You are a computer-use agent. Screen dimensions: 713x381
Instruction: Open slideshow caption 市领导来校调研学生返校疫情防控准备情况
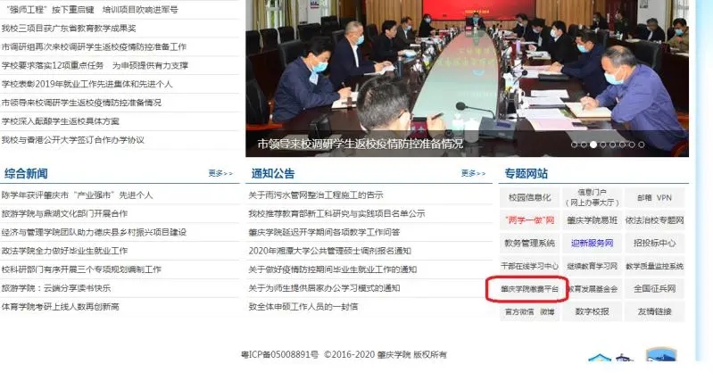(360, 143)
